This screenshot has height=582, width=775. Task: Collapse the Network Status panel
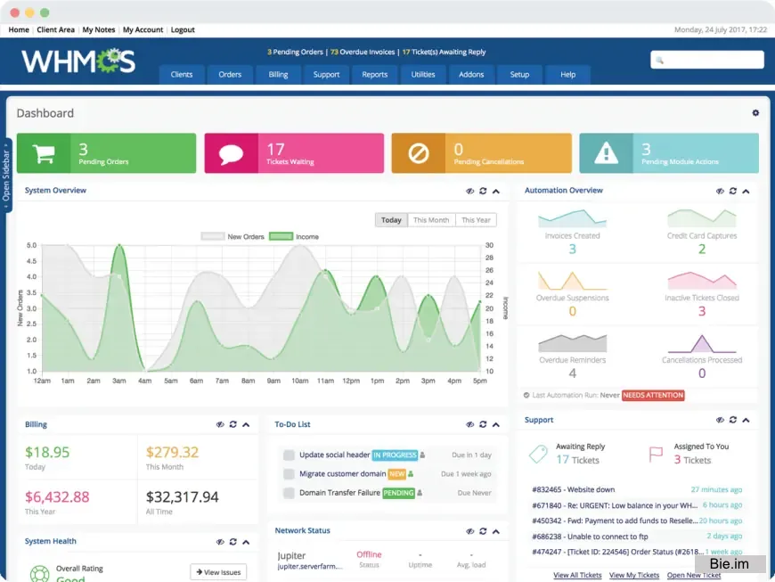click(x=494, y=530)
